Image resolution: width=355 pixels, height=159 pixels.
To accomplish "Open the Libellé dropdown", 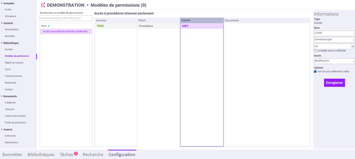I will click(x=334, y=33).
